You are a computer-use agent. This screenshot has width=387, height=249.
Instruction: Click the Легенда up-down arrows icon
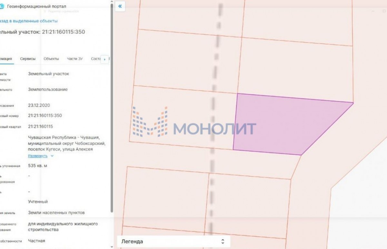pos(222,241)
